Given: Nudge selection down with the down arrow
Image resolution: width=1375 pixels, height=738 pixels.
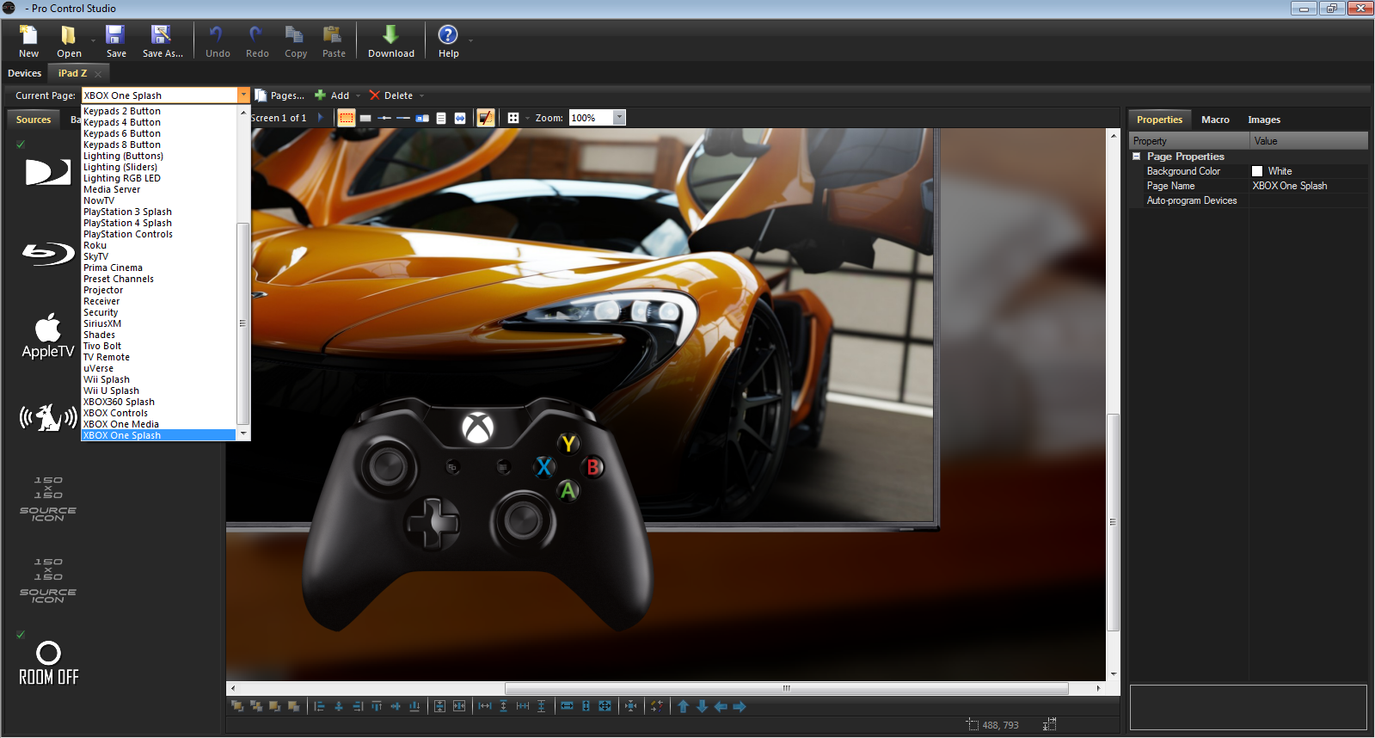Looking at the screenshot, I should click(702, 706).
